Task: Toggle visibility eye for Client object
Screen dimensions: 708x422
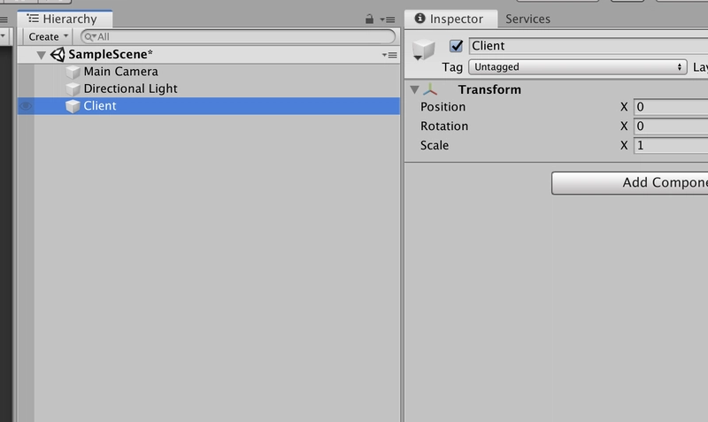Action: coord(26,106)
